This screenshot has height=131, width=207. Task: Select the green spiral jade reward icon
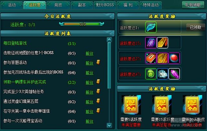(x=151, y=74)
